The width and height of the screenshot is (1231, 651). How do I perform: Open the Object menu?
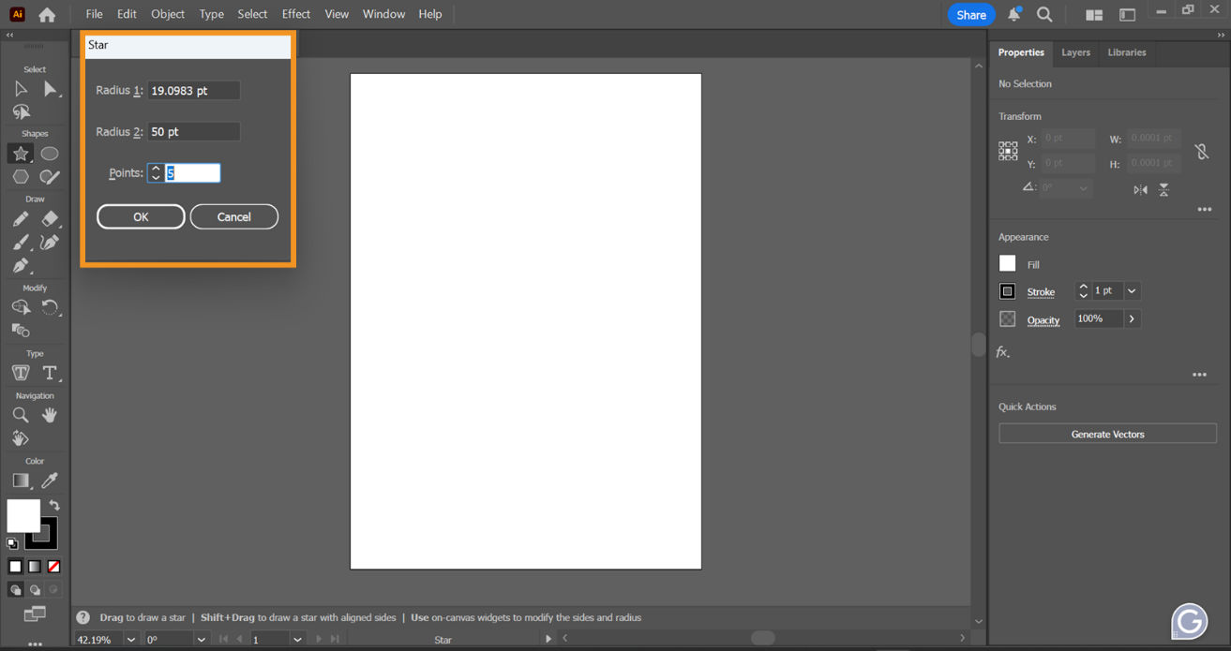(x=167, y=13)
